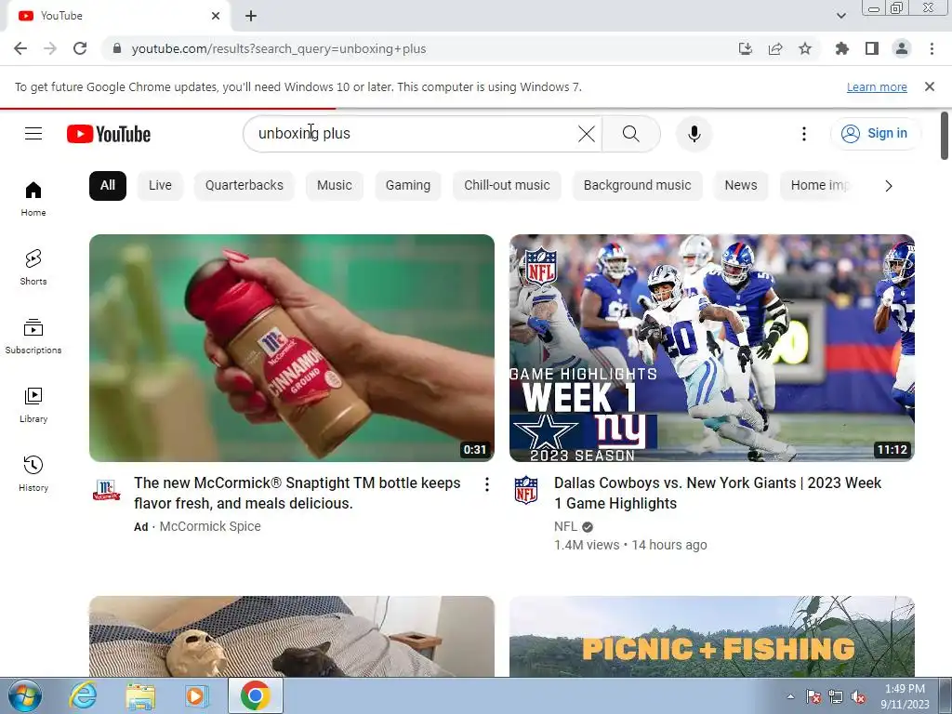Play the McCormick cinnamon ad thumbnail
Viewport: 952px width, 714px height.
coord(291,348)
